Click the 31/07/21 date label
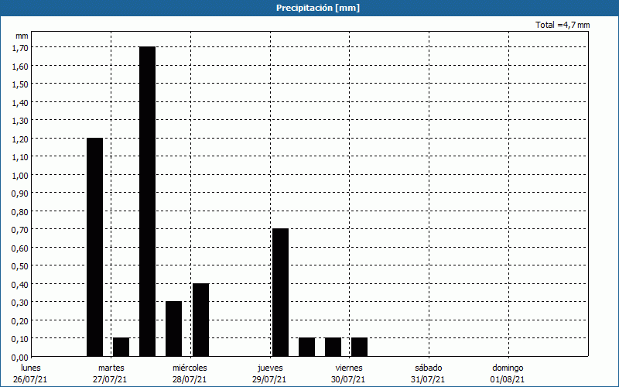This screenshot has width=619, height=387. coord(428,379)
